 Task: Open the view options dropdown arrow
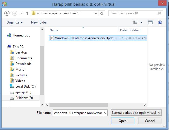pos(141,22)
